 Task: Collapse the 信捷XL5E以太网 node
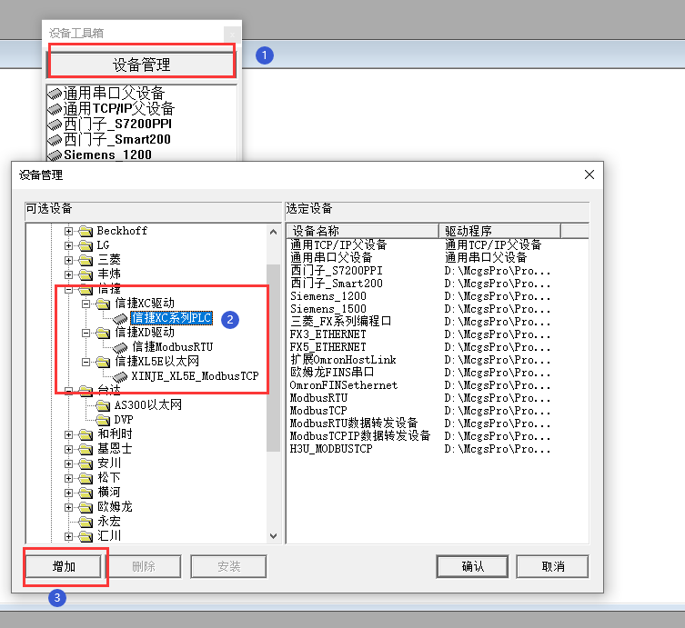point(85,362)
